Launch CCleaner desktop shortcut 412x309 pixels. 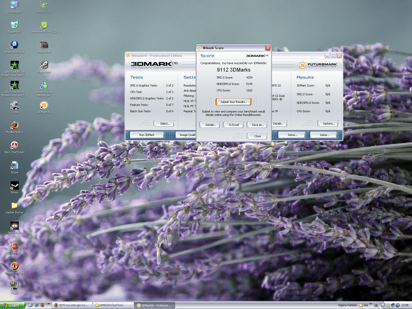click(14, 248)
